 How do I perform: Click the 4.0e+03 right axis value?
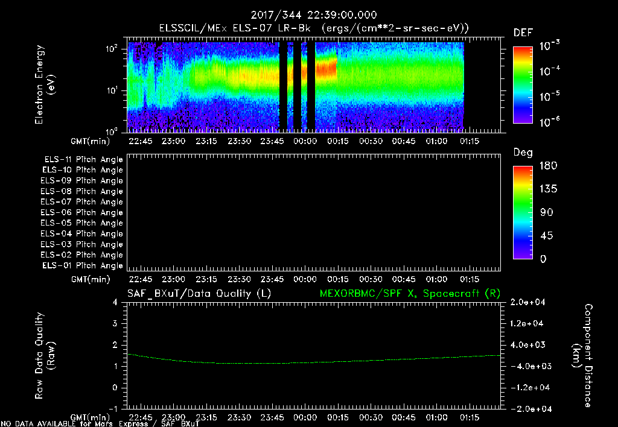coord(527,345)
